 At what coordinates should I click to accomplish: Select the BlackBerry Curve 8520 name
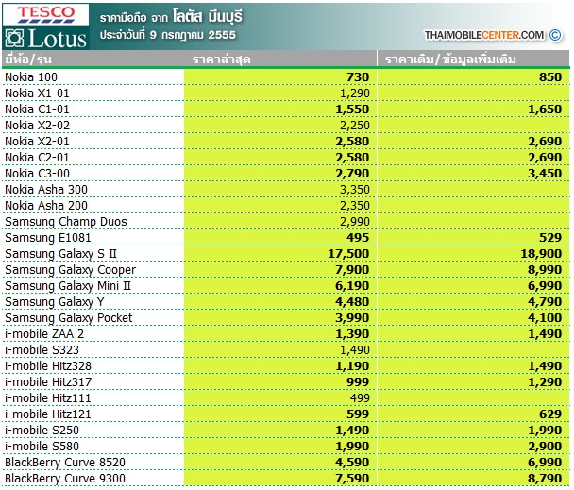(65, 463)
